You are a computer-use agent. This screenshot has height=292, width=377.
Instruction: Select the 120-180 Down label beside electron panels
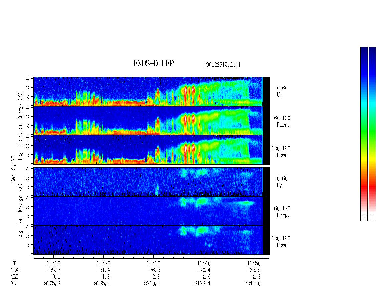pos(281,152)
